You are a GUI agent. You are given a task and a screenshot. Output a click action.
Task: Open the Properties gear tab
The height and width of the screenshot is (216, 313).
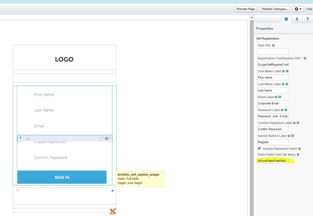[286, 19]
